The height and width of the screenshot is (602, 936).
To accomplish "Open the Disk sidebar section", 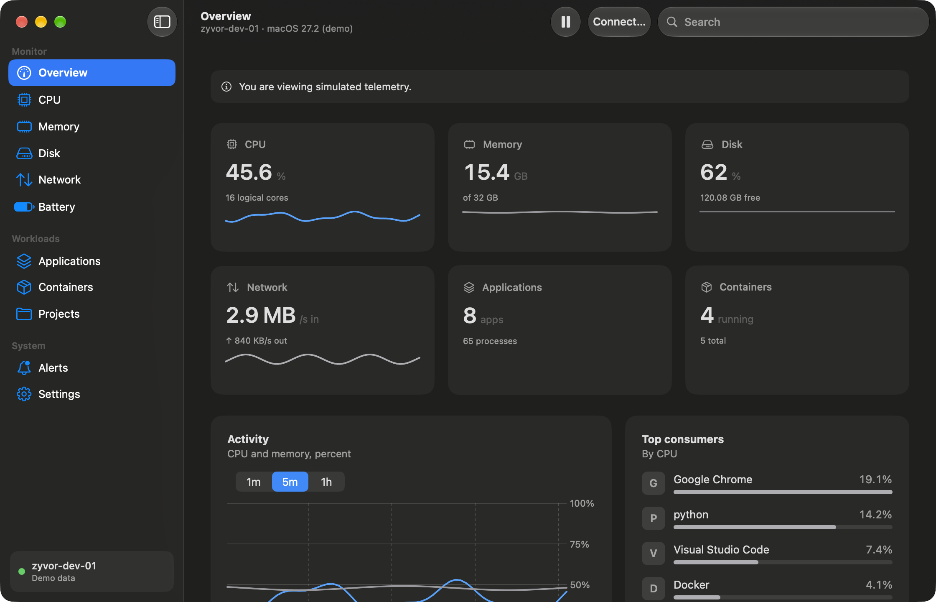I will pyautogui.click(x=92, y=153).
